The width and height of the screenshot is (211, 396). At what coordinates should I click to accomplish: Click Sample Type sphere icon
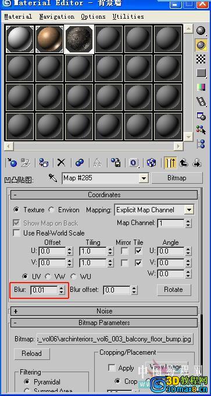[x=201, y=31]
